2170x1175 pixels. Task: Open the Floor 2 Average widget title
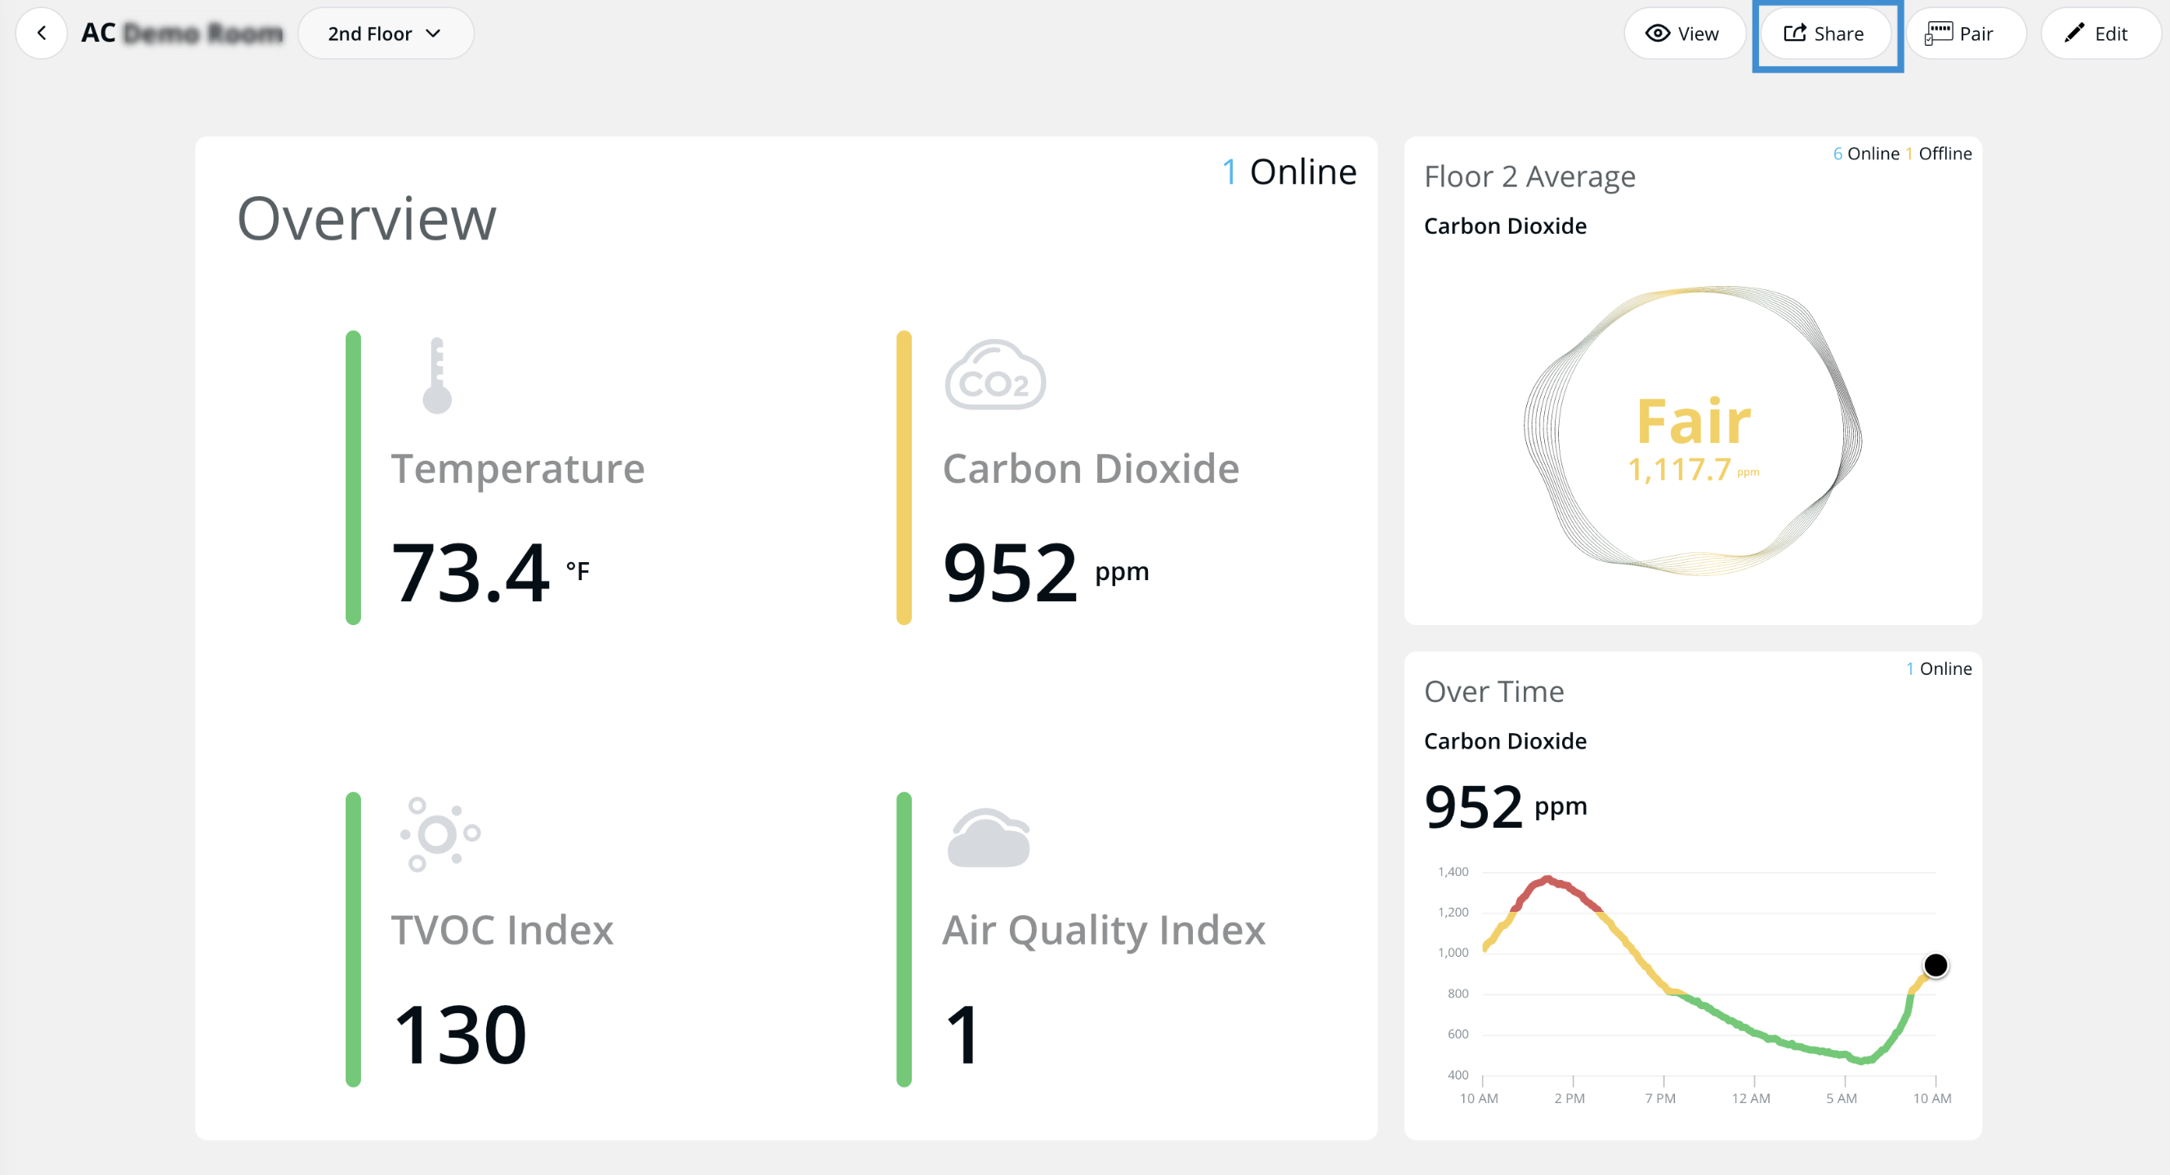(1529, 176)
